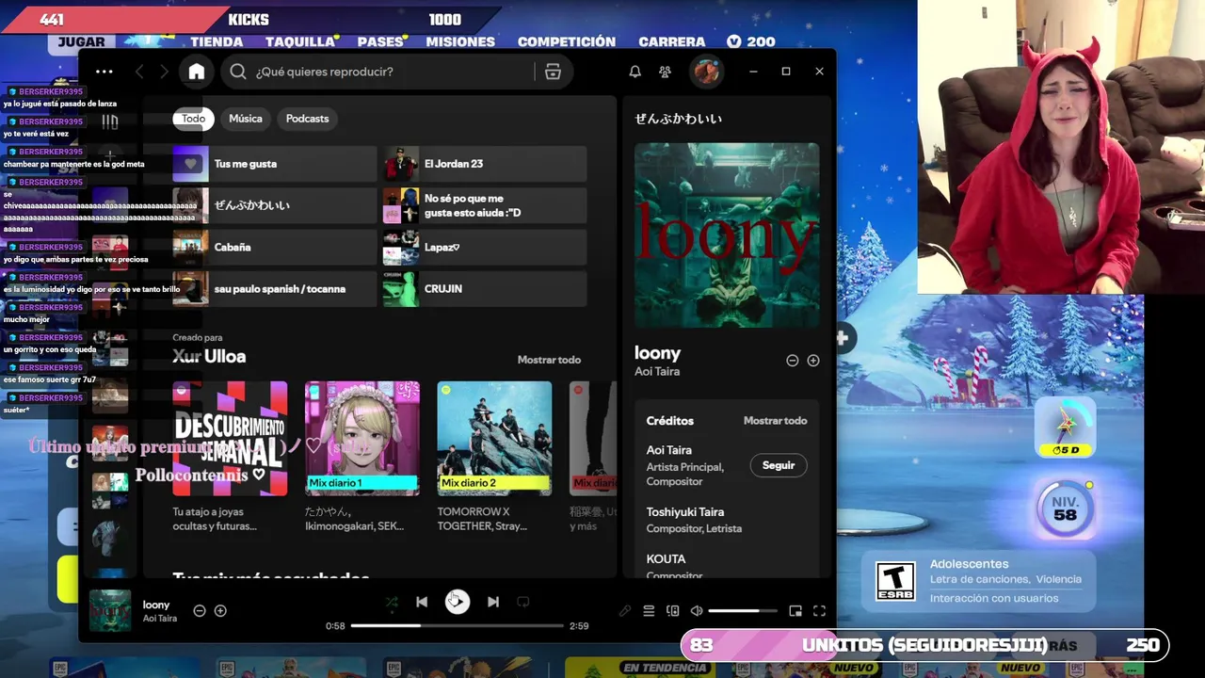Open the CARRERA tab in Fortnite
The image size is (1205, 678).
pyautogui.click(x=672, y=41)
